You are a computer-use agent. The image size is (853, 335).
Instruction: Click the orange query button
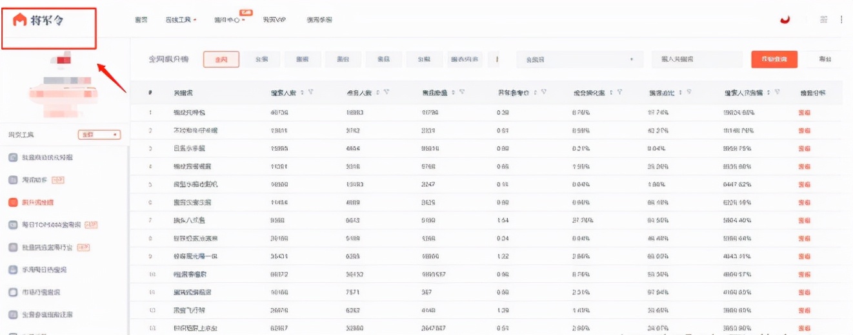774,59
